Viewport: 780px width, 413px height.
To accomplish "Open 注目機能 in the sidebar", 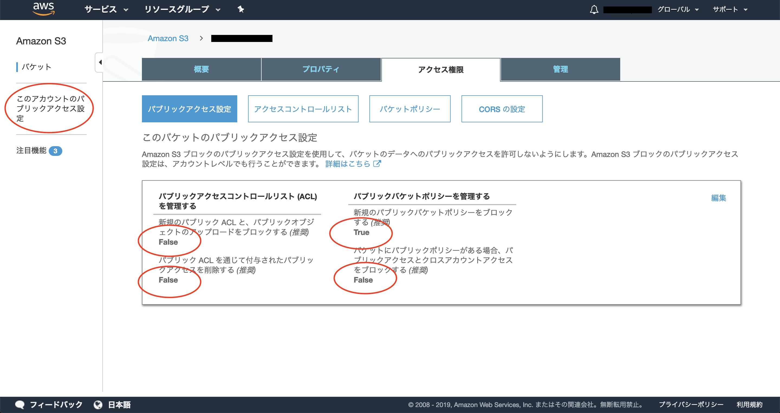I will [31, 150].
